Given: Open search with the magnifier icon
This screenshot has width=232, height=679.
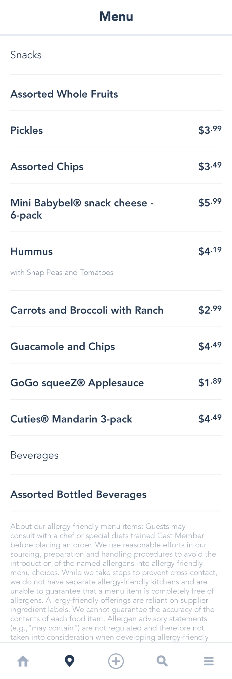Looking at the screenshot, I should (x=162, y=661).
